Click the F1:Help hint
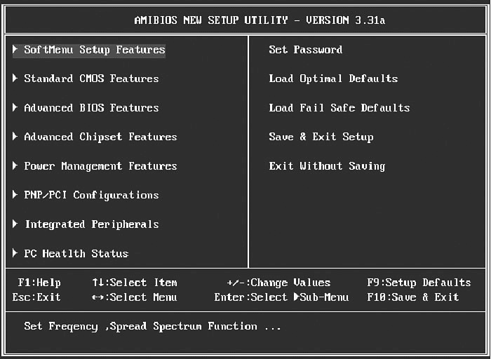The height and width of the screenshot is (359, 491). click(x=39, y=283)
